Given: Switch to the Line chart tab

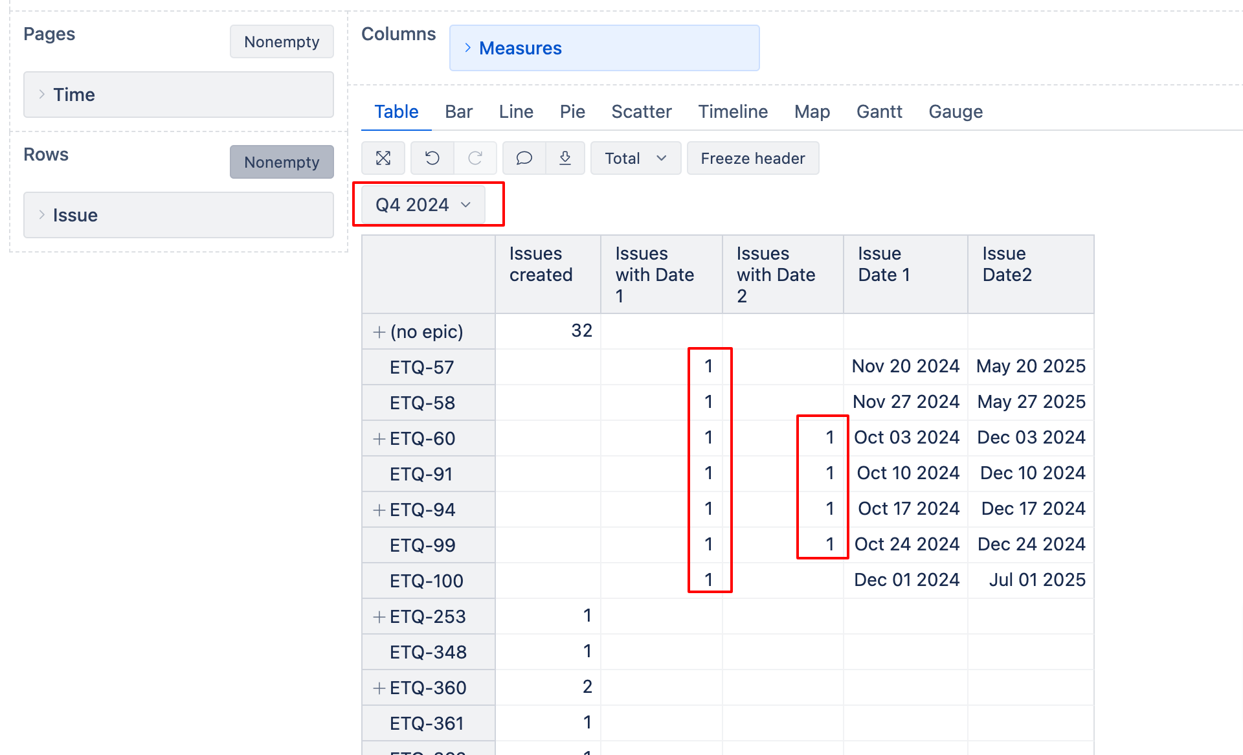Looking at the screenshot, I should (516, 111).
